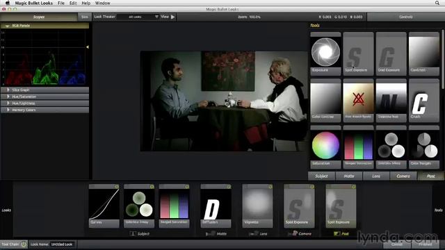Click the yellow level marker on RGB Parade
The image size is (445, 250).
click(88, 47)
